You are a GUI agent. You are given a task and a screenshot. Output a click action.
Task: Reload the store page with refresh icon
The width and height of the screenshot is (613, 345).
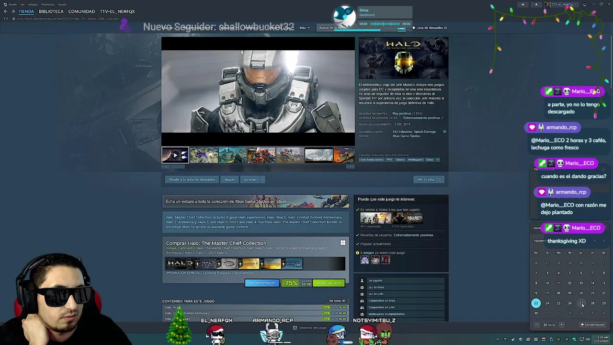coord(6,19)
